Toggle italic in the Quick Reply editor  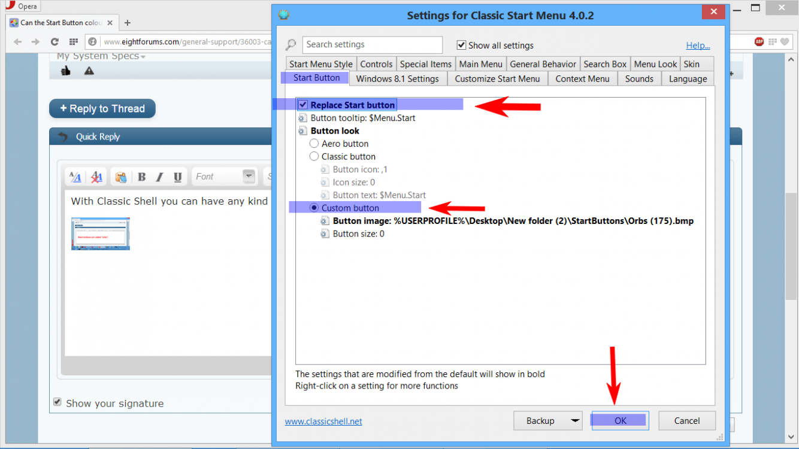pos(159,177)
